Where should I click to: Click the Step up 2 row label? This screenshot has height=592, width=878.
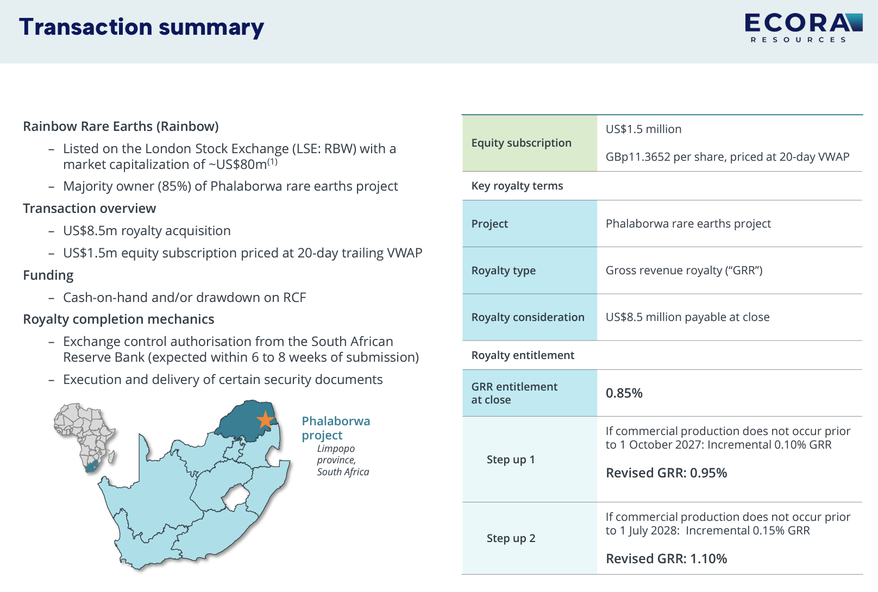tap(510, 538)
